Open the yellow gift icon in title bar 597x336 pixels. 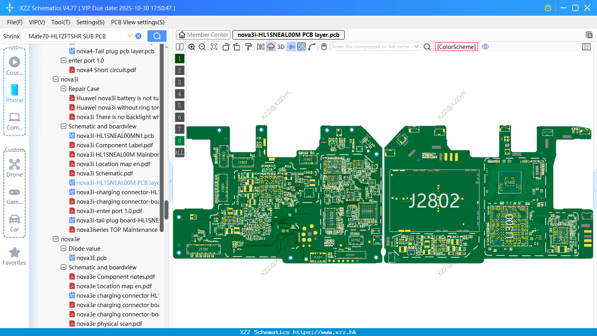[x=548, y=8]
